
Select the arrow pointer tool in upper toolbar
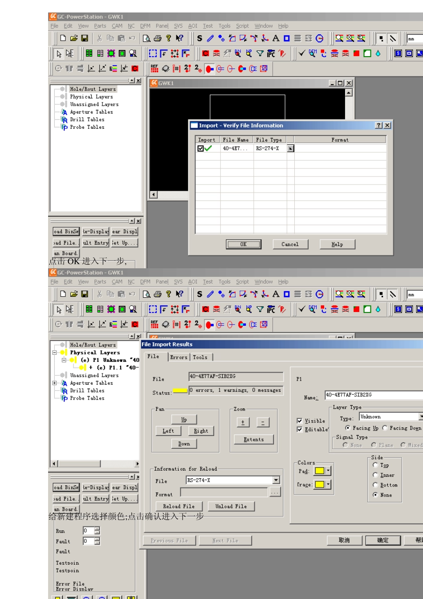click(59, 53)
